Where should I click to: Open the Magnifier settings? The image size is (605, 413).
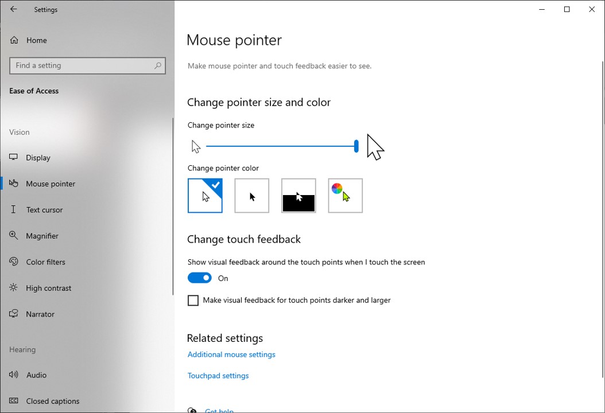pyautogui.click(x=42, y=236)
